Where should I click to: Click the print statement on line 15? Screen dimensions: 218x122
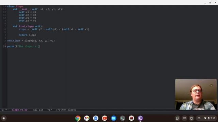coord(23,46)
